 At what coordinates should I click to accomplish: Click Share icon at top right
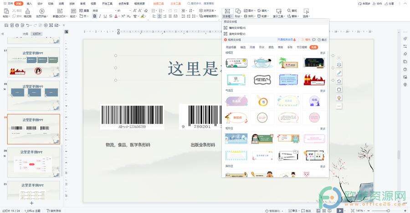(x=389, y=4)
